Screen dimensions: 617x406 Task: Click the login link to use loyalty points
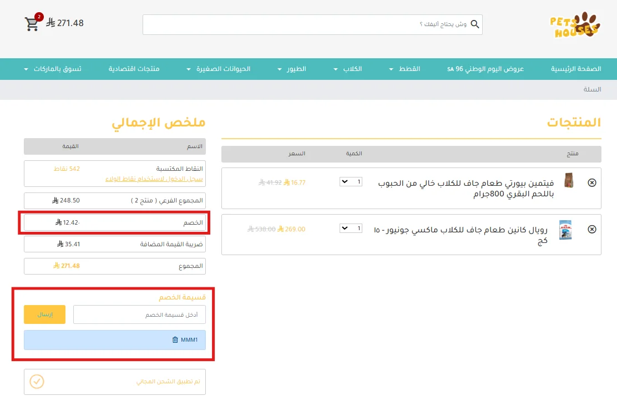154,179
